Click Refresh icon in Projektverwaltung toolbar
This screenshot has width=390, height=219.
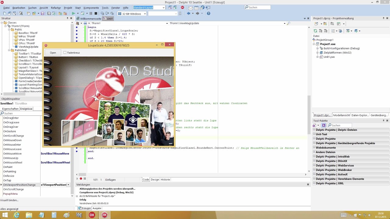(315, 31)
